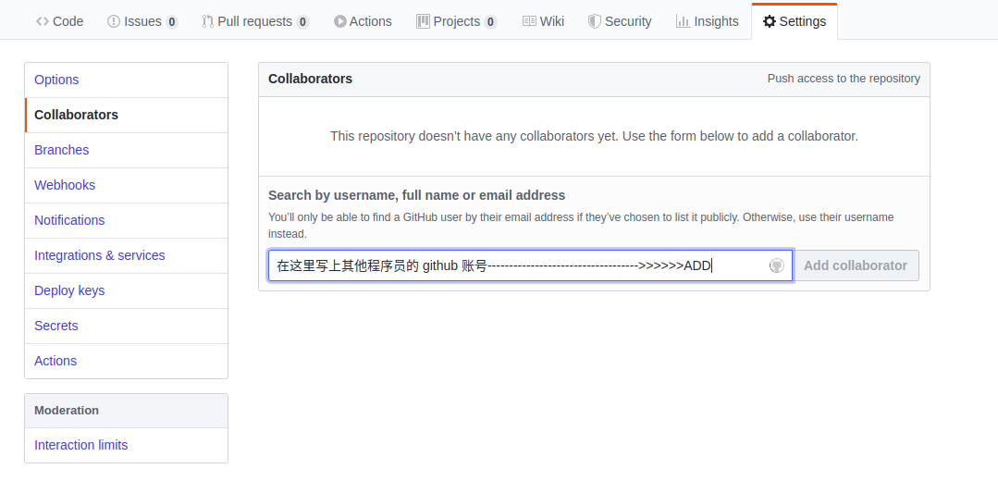This screenshot has width=998, height=481.
Task: Click the Pull requests branch icon
Action: [207, 21]
